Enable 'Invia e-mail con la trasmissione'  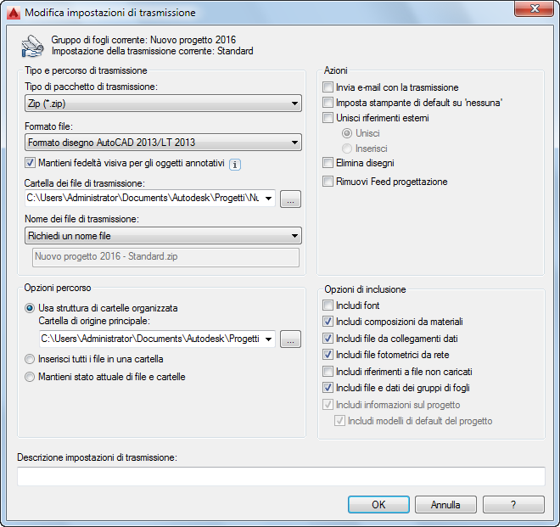pos(328,87)
